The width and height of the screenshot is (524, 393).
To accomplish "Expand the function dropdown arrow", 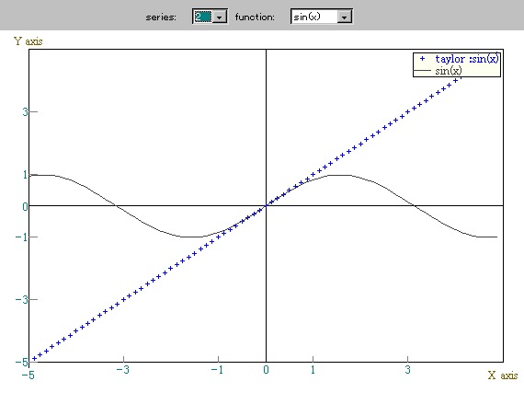I will (344, 17).
